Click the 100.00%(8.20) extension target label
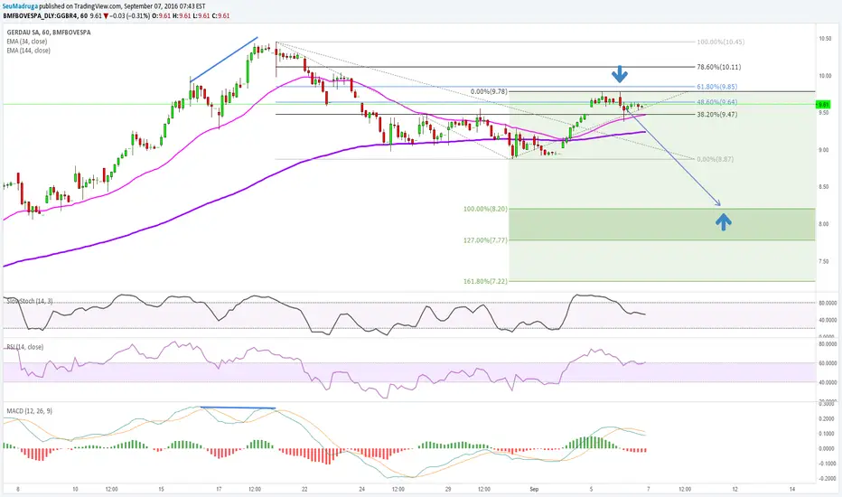The image size is (842, 497). [485, 209]
